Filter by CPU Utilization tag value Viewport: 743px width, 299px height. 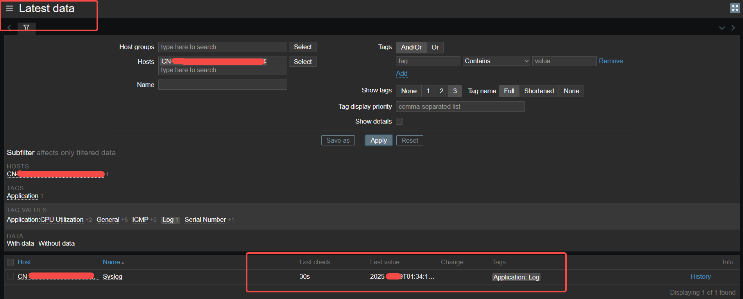tap(62, 219)
